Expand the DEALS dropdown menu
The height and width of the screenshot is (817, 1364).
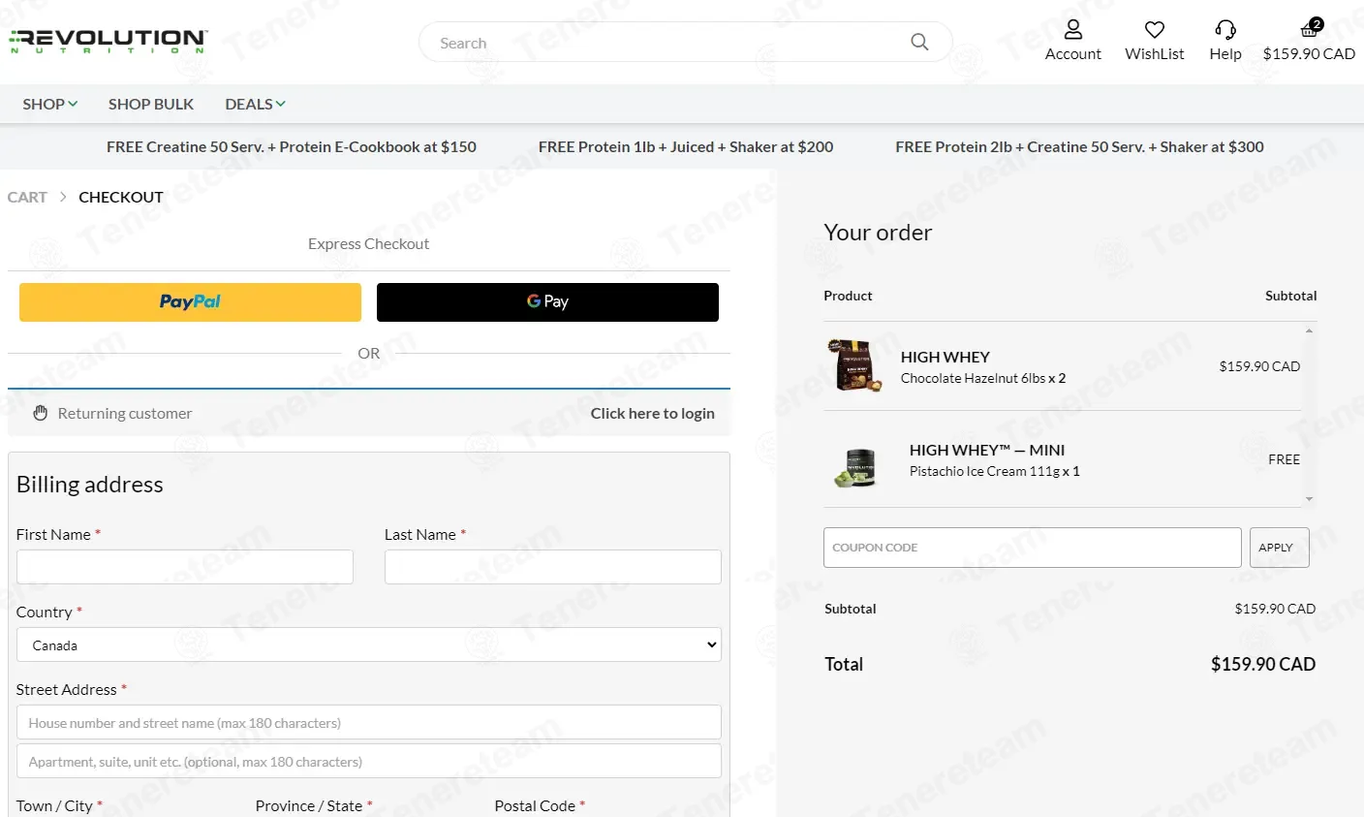tap(256, 104)
